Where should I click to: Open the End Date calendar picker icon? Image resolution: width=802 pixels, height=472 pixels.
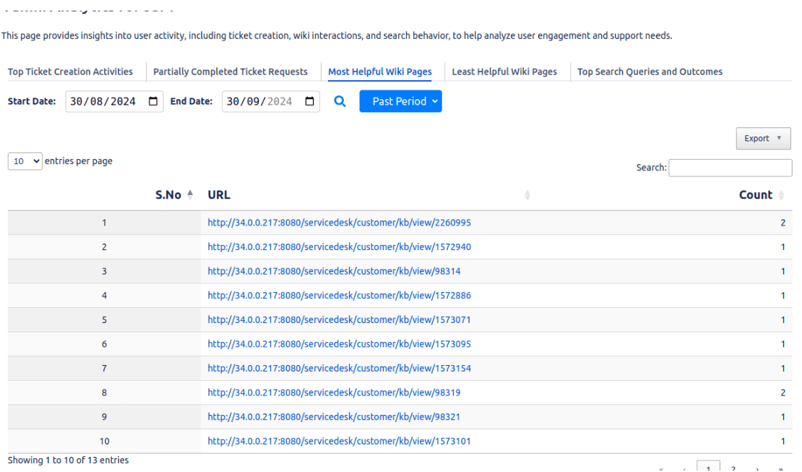click(x=309, y=101)
